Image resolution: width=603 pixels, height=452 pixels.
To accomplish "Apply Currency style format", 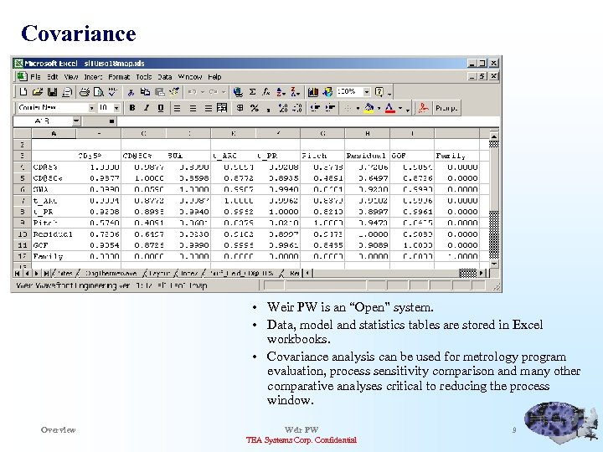I will click(240, 108).
